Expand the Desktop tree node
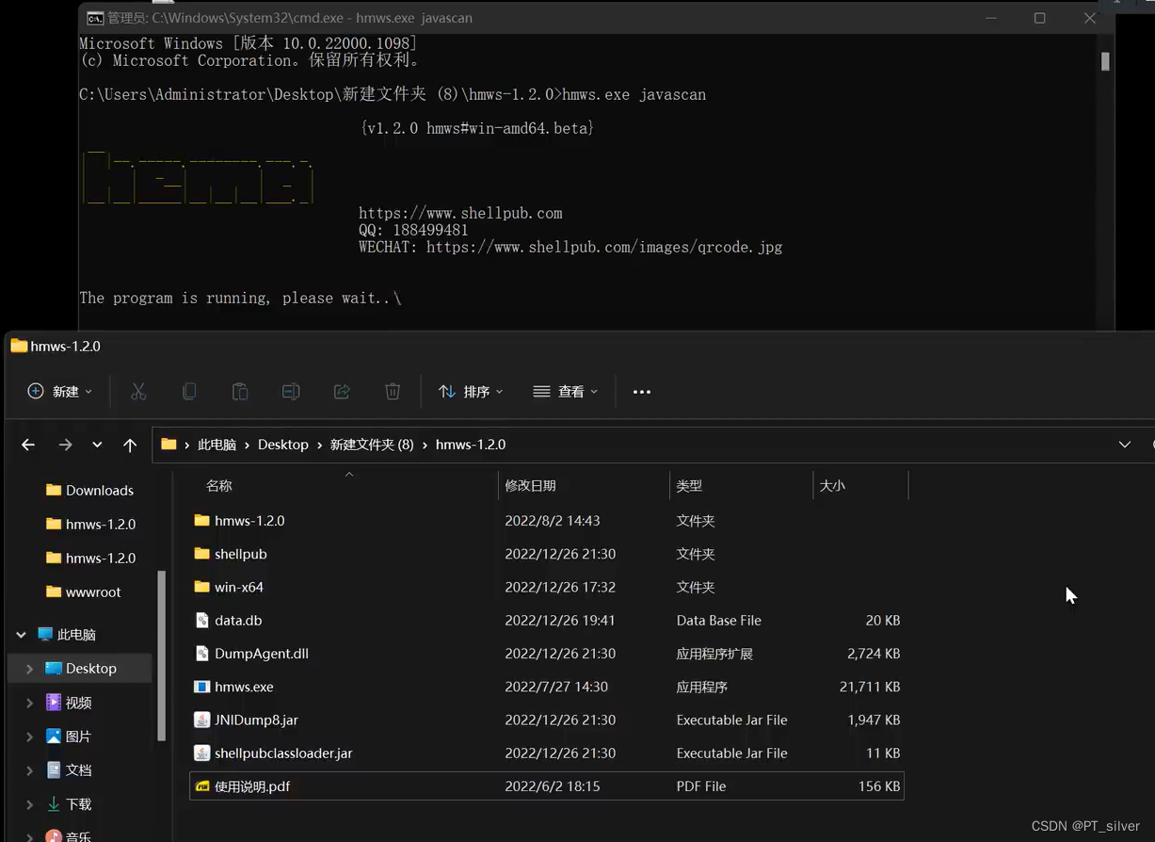Image resolution: width=1155 pixels, height=842 pixels. 29,669
